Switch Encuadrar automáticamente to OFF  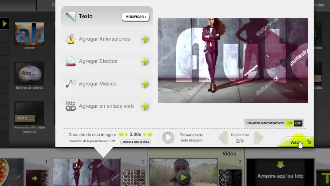pos(298,123)
